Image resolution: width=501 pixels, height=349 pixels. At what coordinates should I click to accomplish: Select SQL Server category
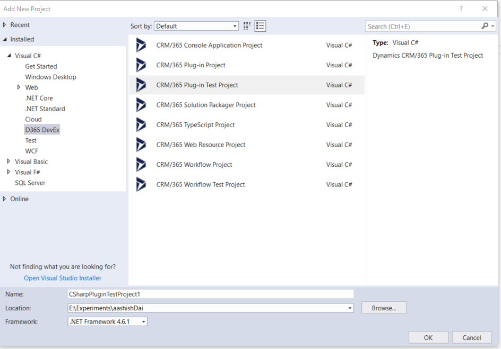click(x=30, y=183)
